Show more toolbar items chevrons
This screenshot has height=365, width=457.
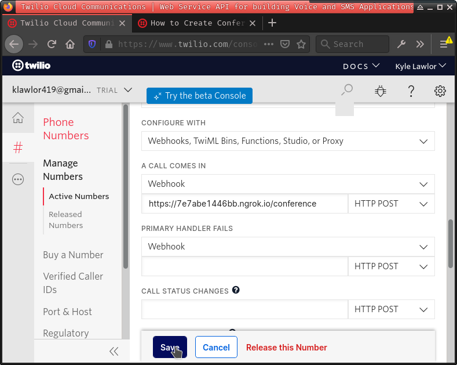(420, 44)
